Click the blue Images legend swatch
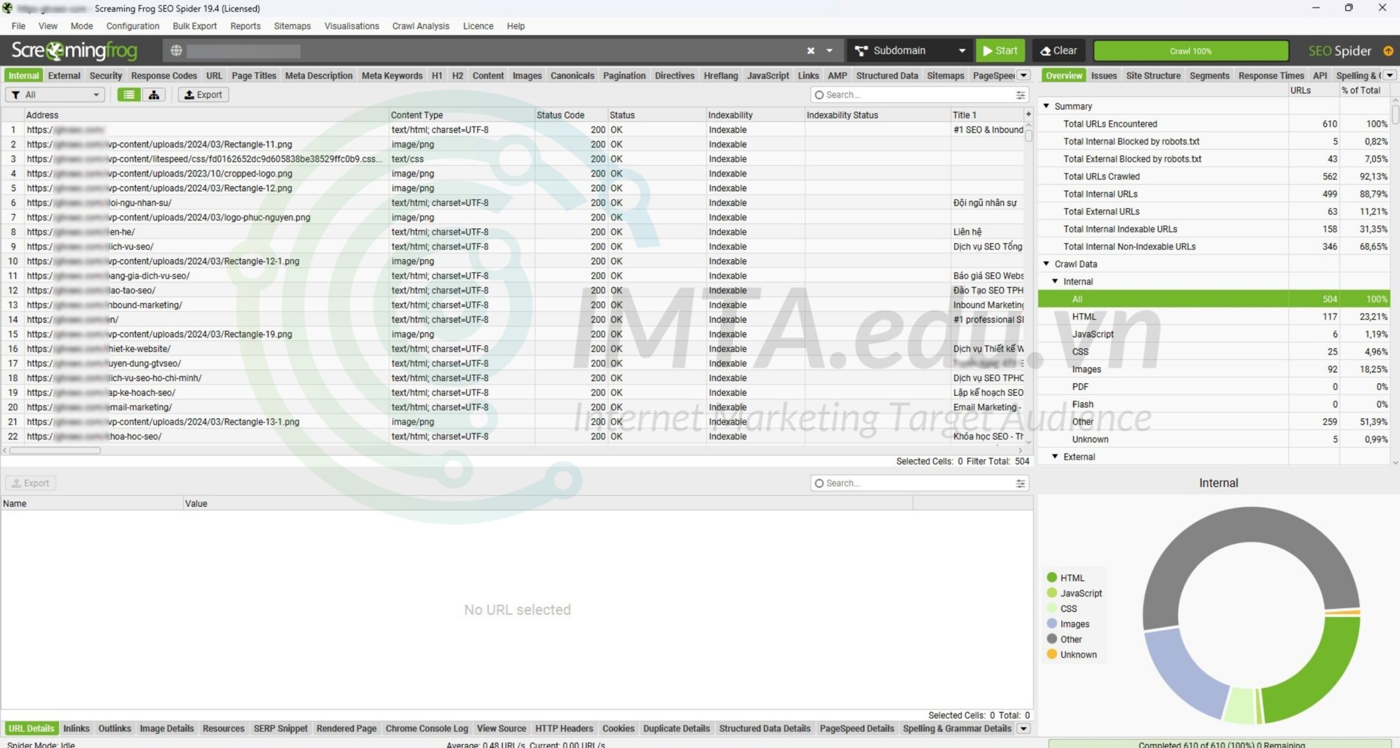1400x748 pixels. point(1051,623)
